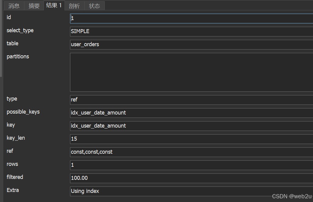Switch to the 剖析 tab
This screenshot has width=313, height=202.
pos(74,6)
